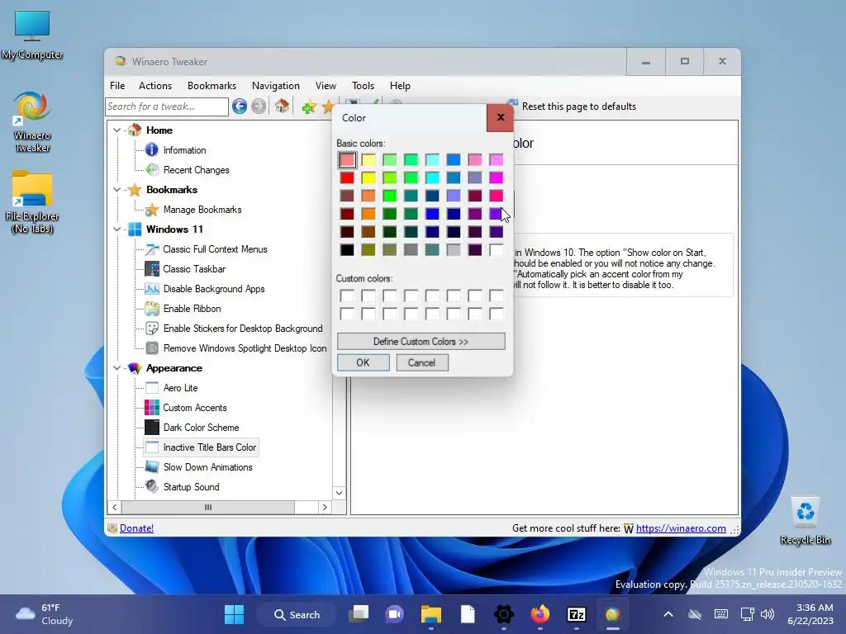
Task: Click Remove Windows Spotlight Desktop Icon's icon
Action: click(152, 348)
